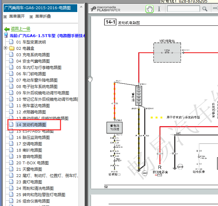Click scroll-up arrow of the left panel

(81, 7)
